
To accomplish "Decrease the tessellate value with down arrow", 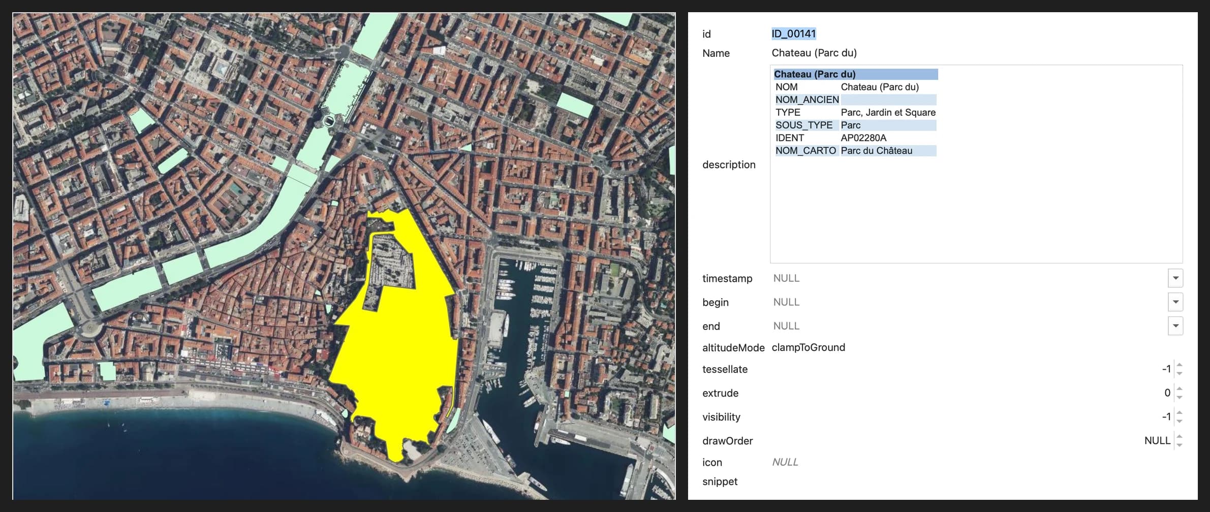I will 1180,374.
